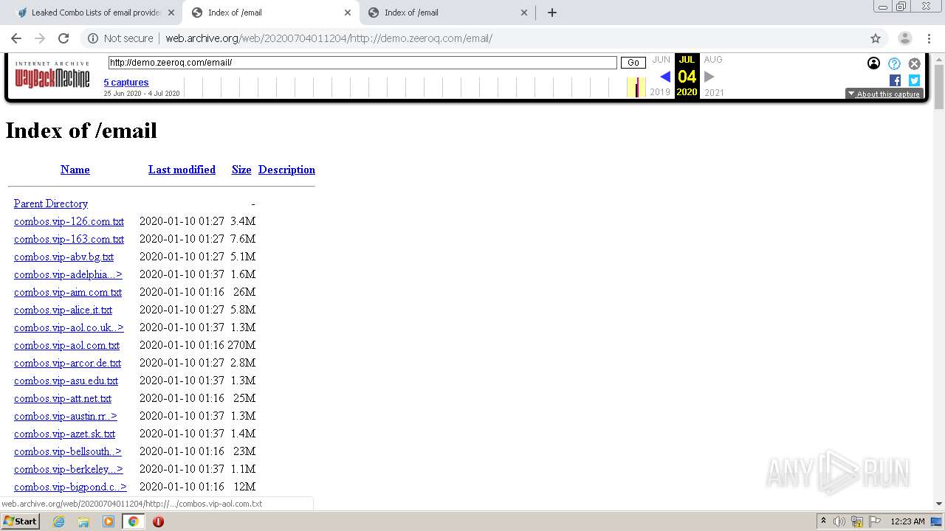This screenshot has height=531, width=945.
Task: Select the active Index of /email tab
Action: [x=271, y=13]
